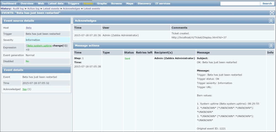Collapse the Message actions panel

pos(271,45)
